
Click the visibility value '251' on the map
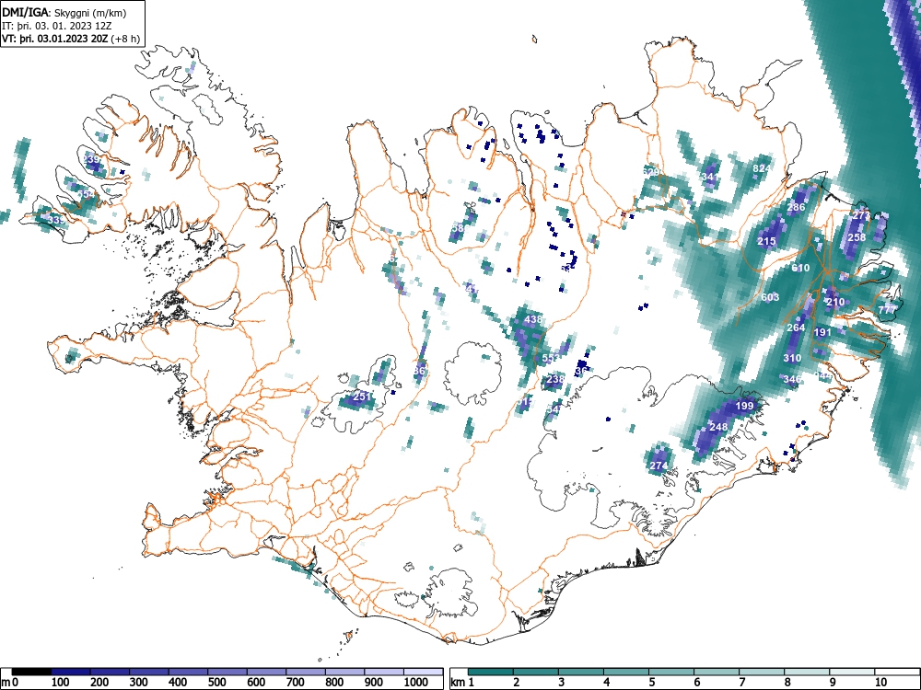pyautogui.click(x=362, y=396)
